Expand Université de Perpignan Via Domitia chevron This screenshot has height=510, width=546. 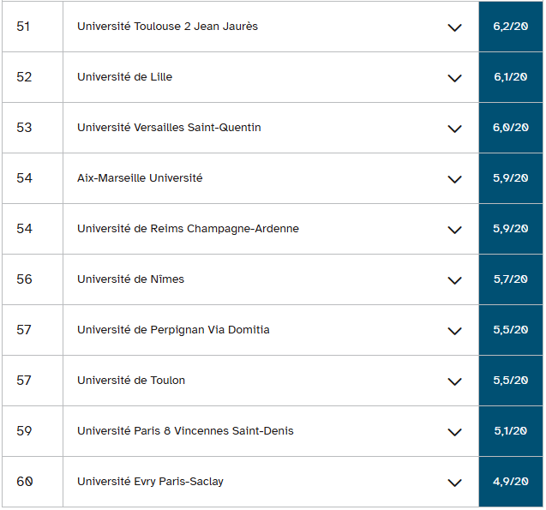click(455, 331)
